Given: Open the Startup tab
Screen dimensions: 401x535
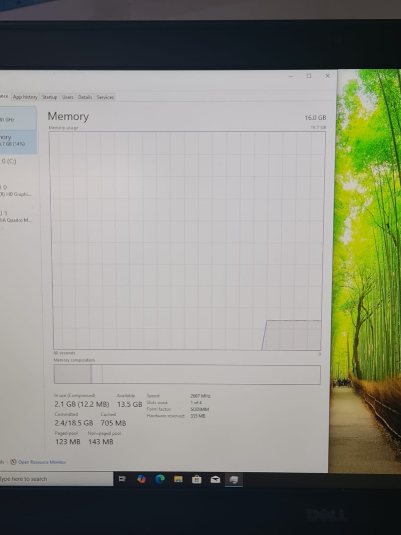Looking at the screenshot, I should (49, 97).
